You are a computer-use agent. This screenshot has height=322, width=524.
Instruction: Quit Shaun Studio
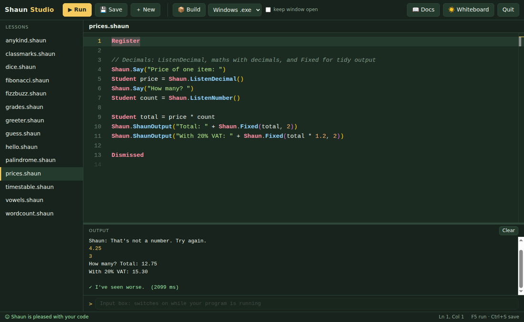click(x=508, y=10)
